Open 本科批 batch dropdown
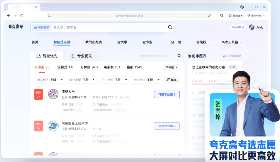280x162 pixels. [171, 67]
